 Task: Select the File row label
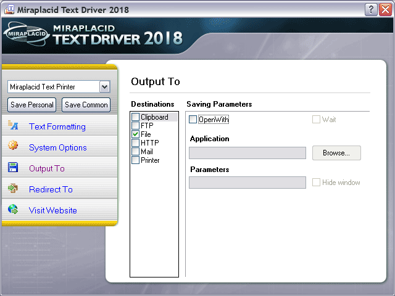tap(146, 134)
